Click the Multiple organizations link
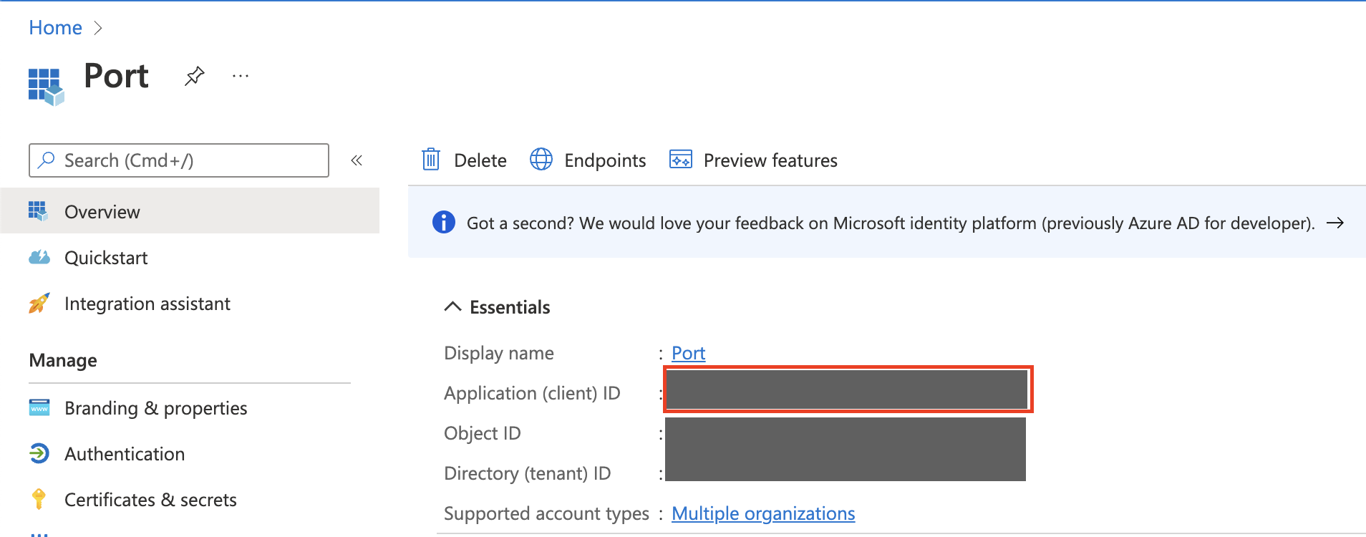Screen dimensions: 1366x537 click(x=763, y=513)
